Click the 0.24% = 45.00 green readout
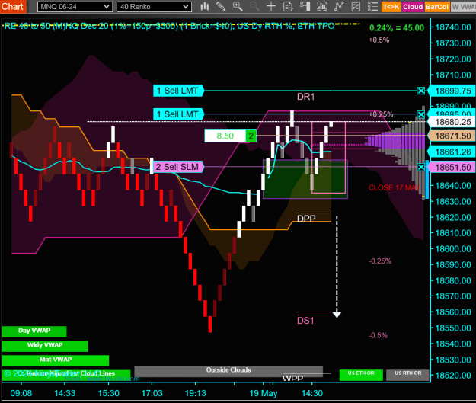 pyautogui.click(x=397, y=28)
